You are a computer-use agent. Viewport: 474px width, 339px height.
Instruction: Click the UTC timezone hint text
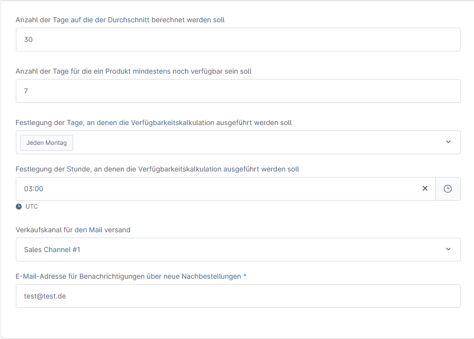click(x=32, y=207)
